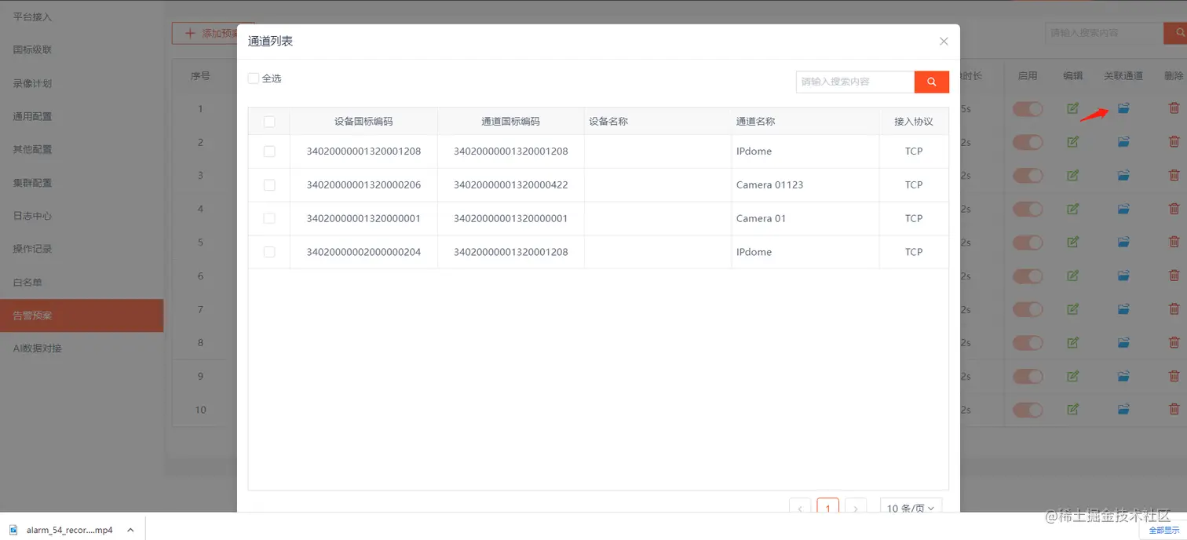Close the 通道列表 dialog
The height and width of the screenshot is (540, 1187).
click(x=944, y=41)
